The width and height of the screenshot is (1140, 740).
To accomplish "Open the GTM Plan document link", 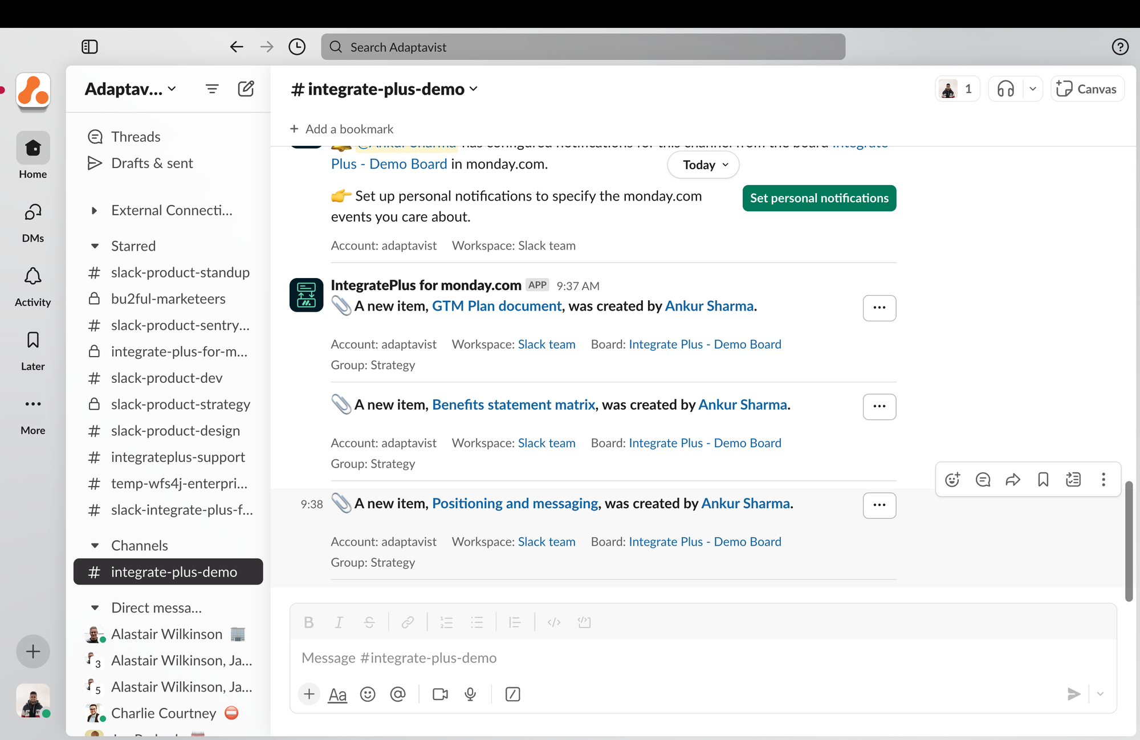I will point(496,306).
